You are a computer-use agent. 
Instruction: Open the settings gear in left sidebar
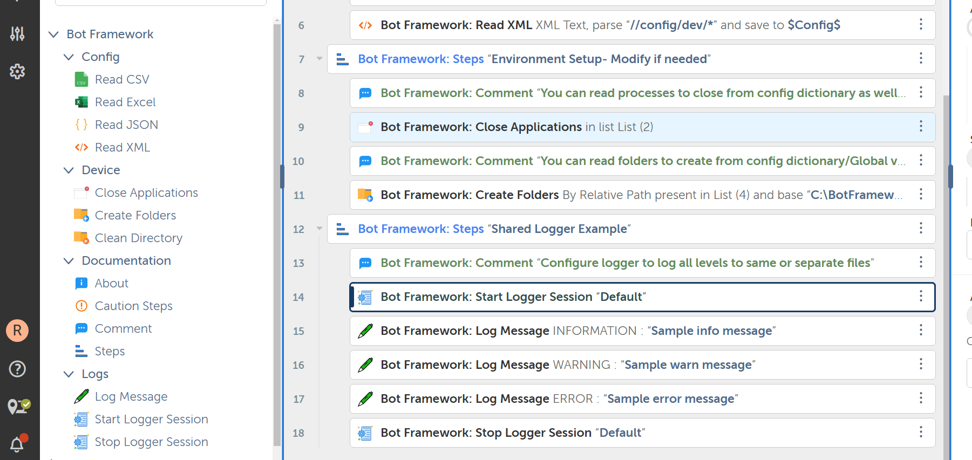pos(17,71)
